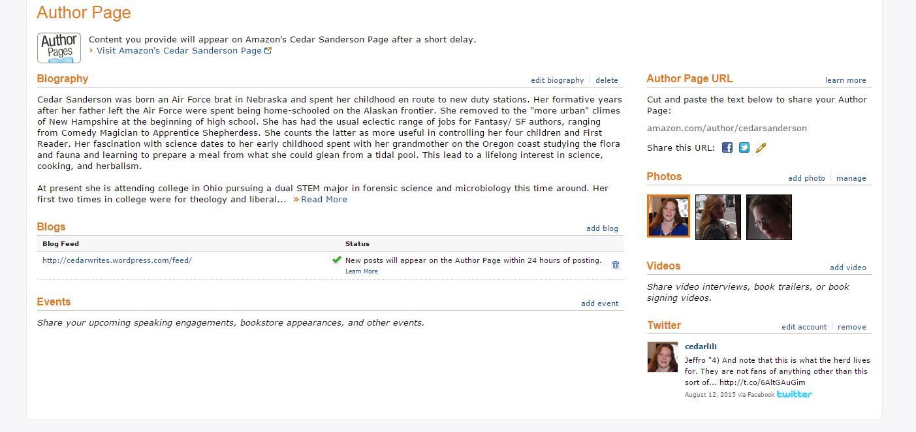The width and height of the screenshot is (916, 432).
Task: Click add event link
Action: point(599,303)
